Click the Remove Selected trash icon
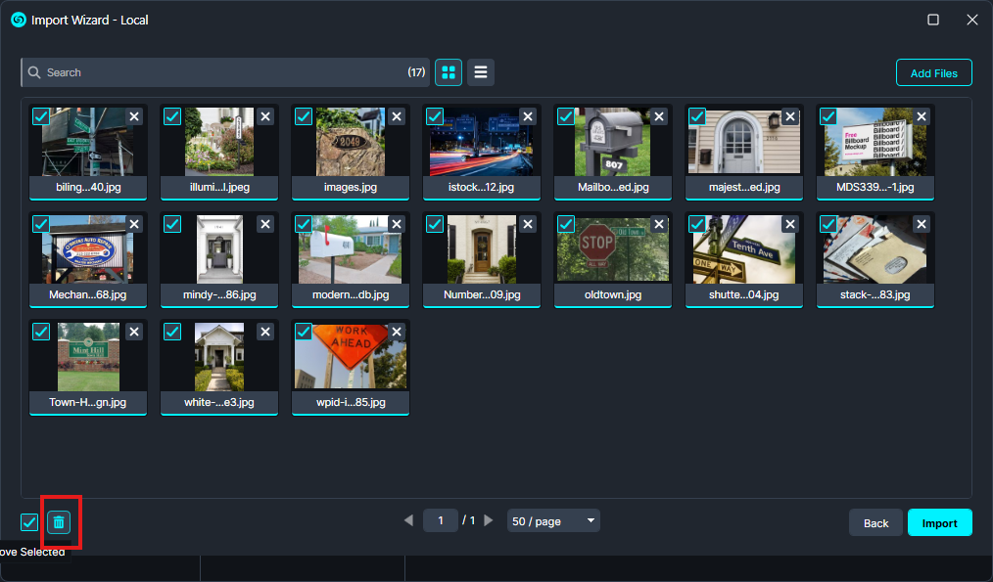The image size is (993, 582). (59, 522)
